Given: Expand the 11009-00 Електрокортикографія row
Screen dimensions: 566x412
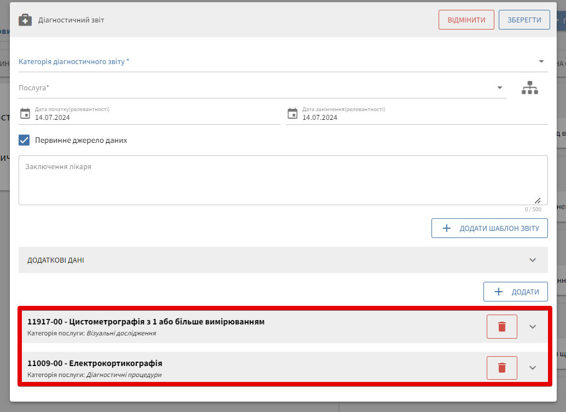Looking at the screenshot, I should click(533, 368).
